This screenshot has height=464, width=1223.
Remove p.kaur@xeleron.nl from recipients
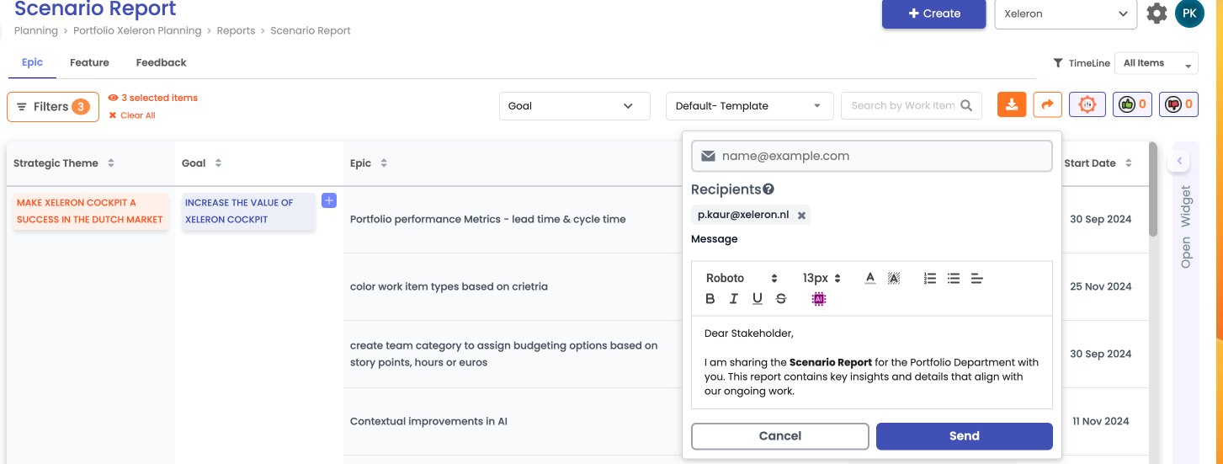801,216
